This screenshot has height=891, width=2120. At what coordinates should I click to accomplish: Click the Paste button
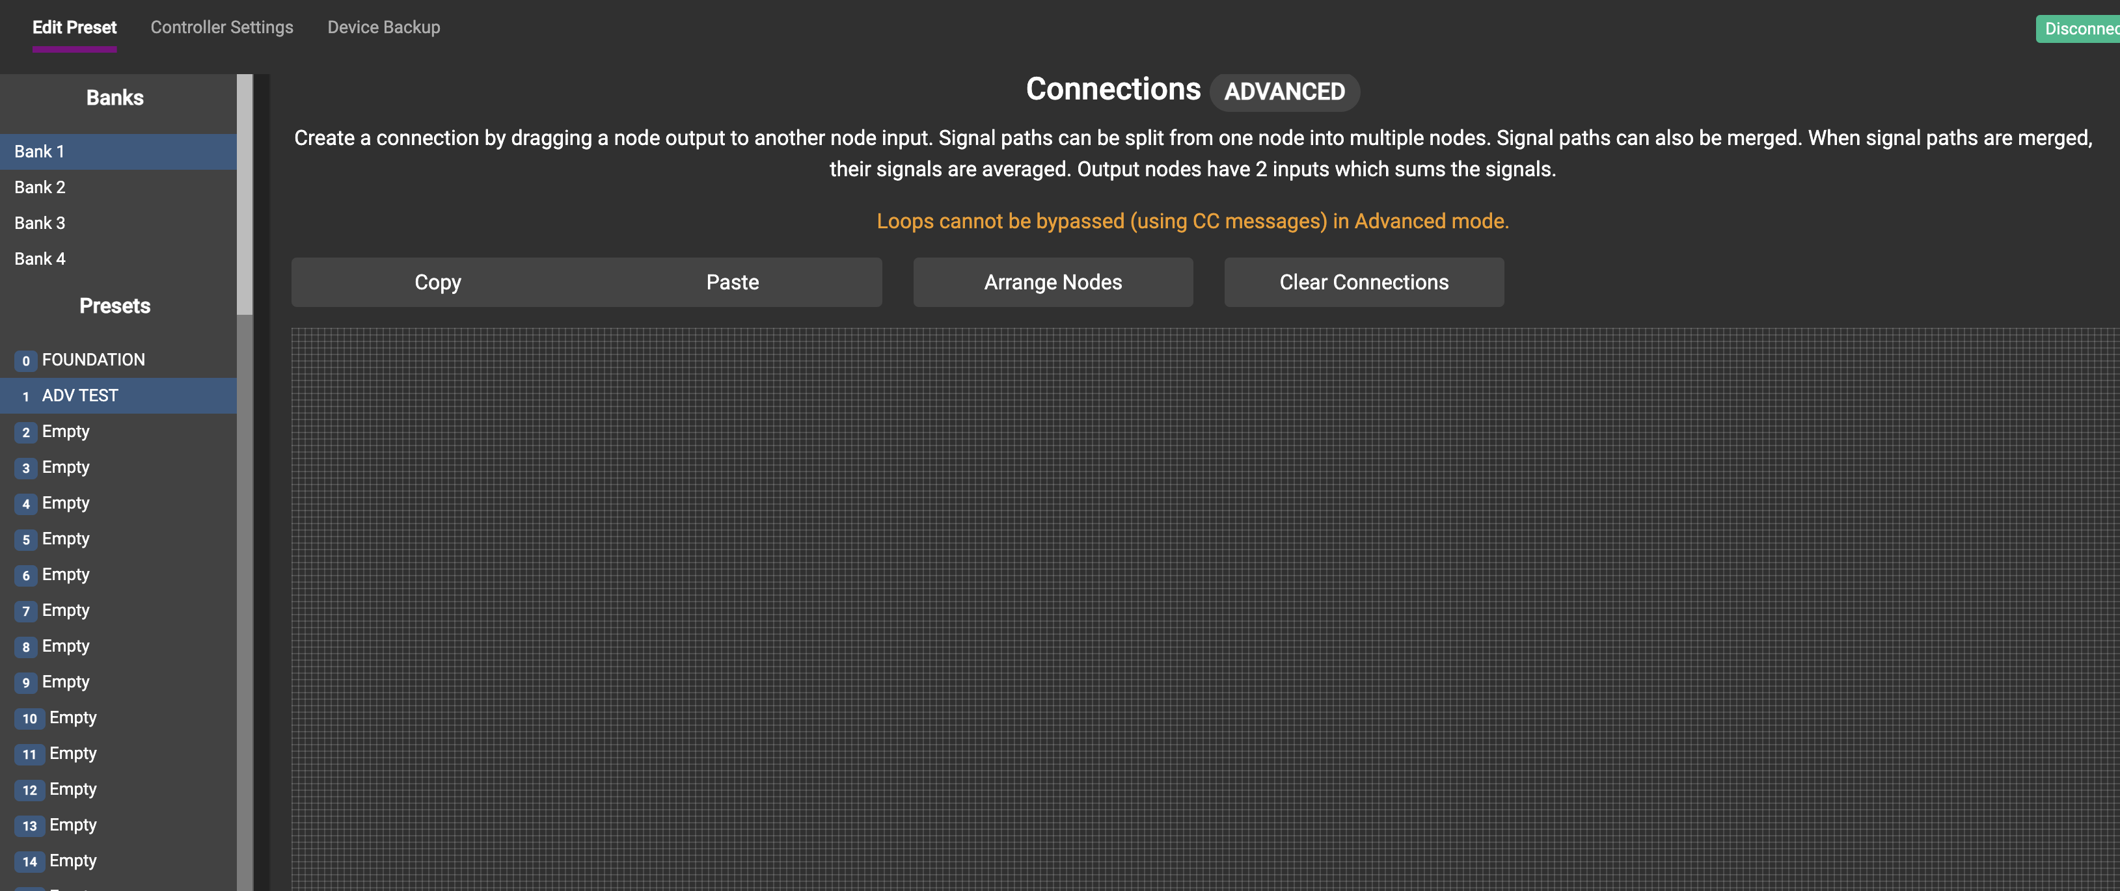coord(733,282)
